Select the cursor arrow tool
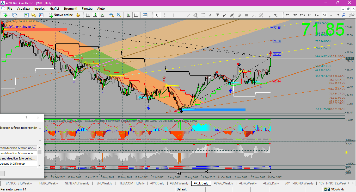 [157, 15]
